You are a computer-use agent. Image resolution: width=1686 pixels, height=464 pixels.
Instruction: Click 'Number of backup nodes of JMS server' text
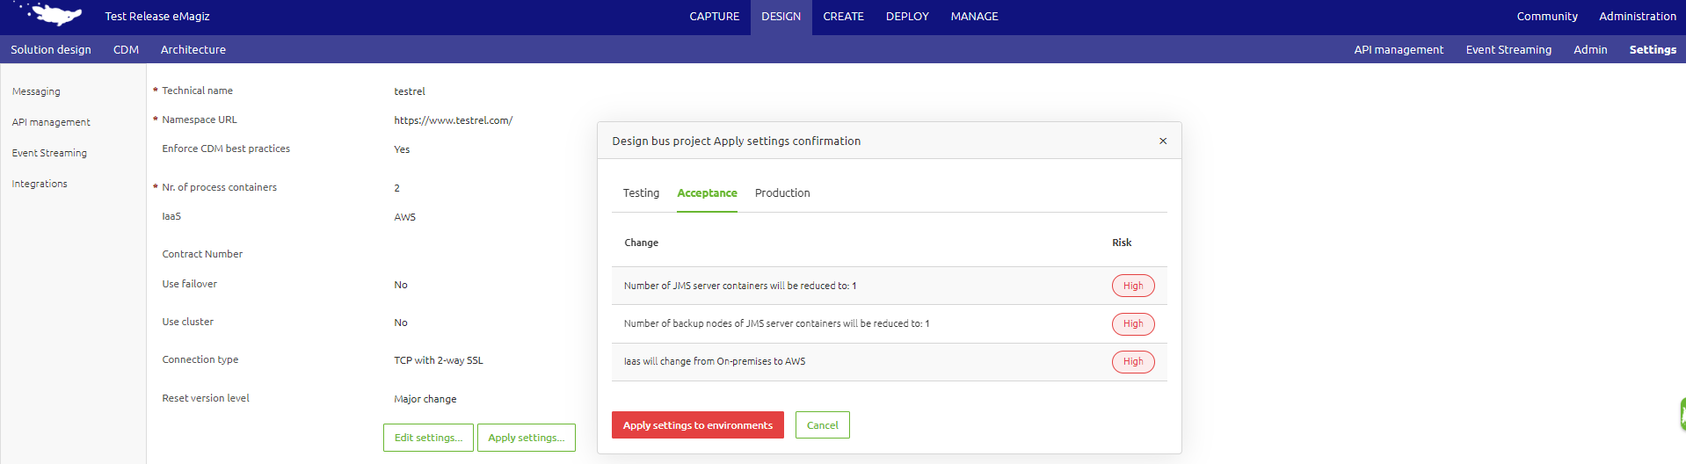776,323
